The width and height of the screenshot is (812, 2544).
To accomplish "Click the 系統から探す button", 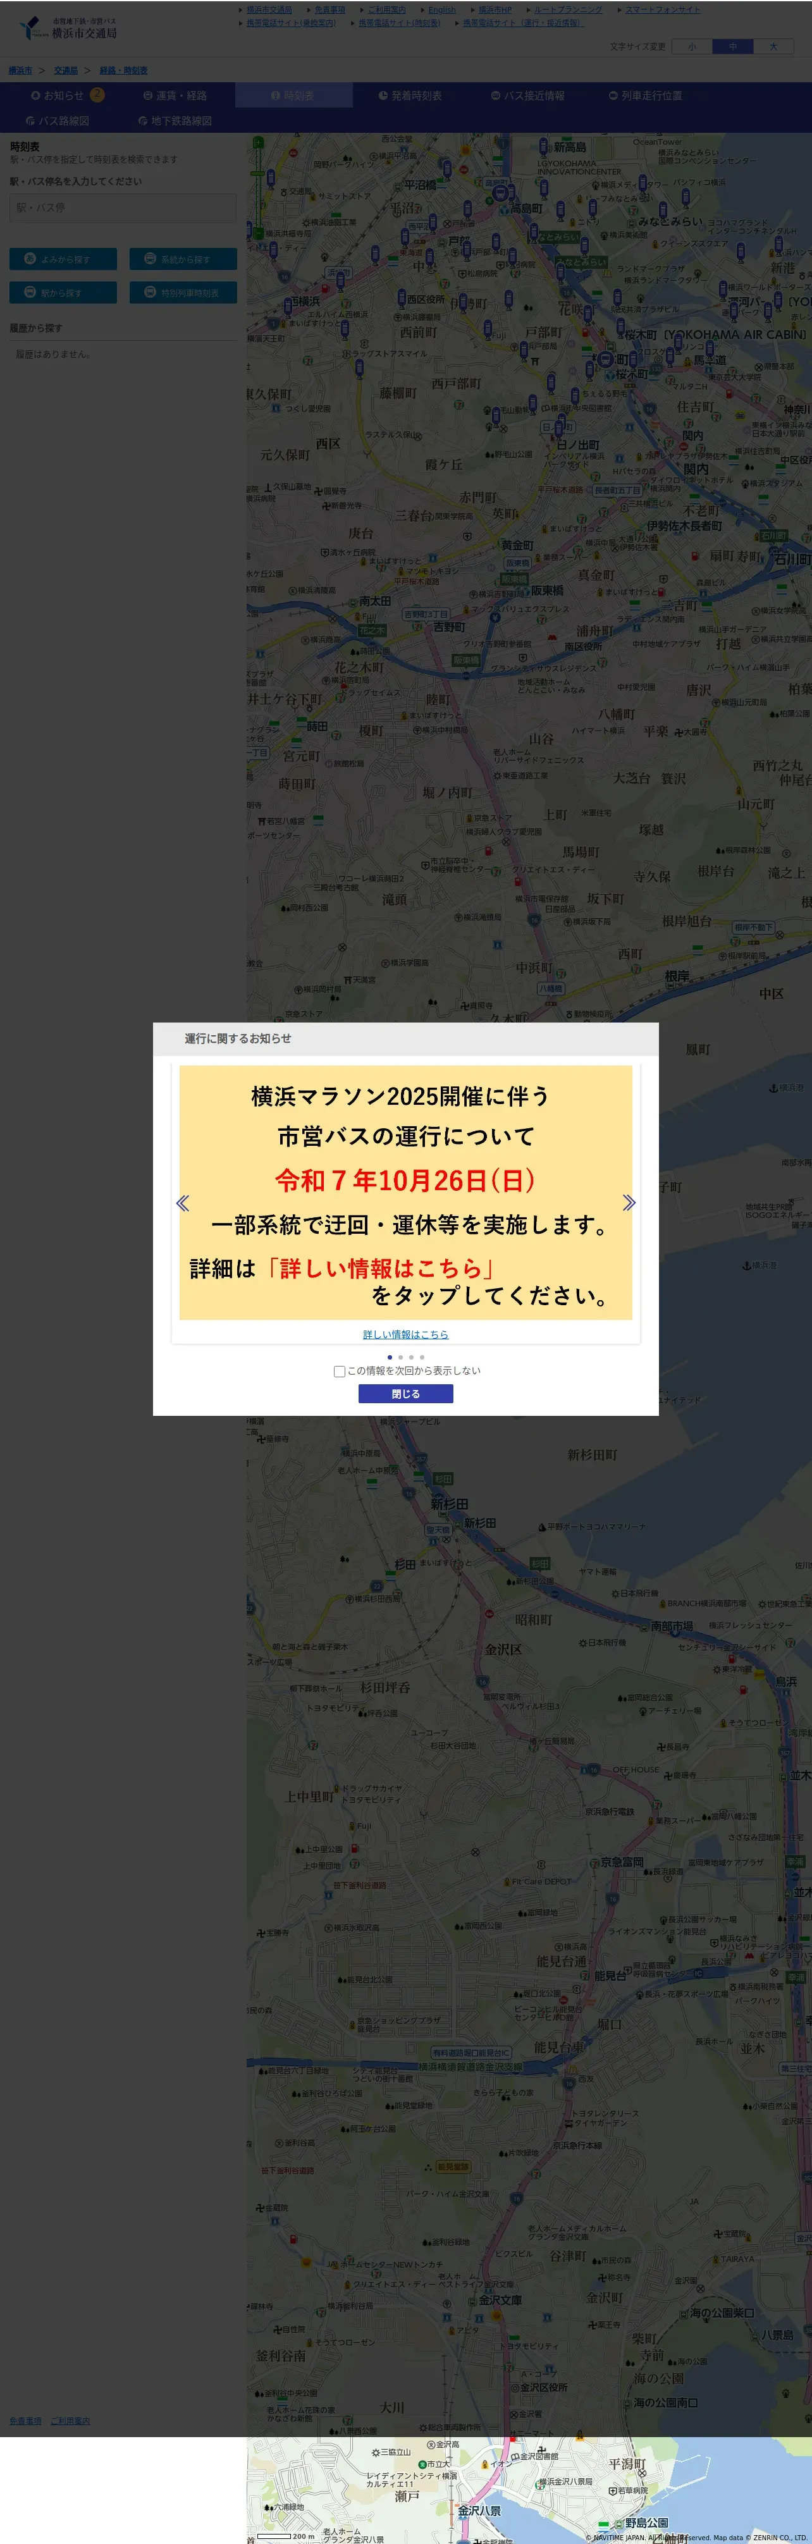I will pyautogui.click(x=183, y=259).
